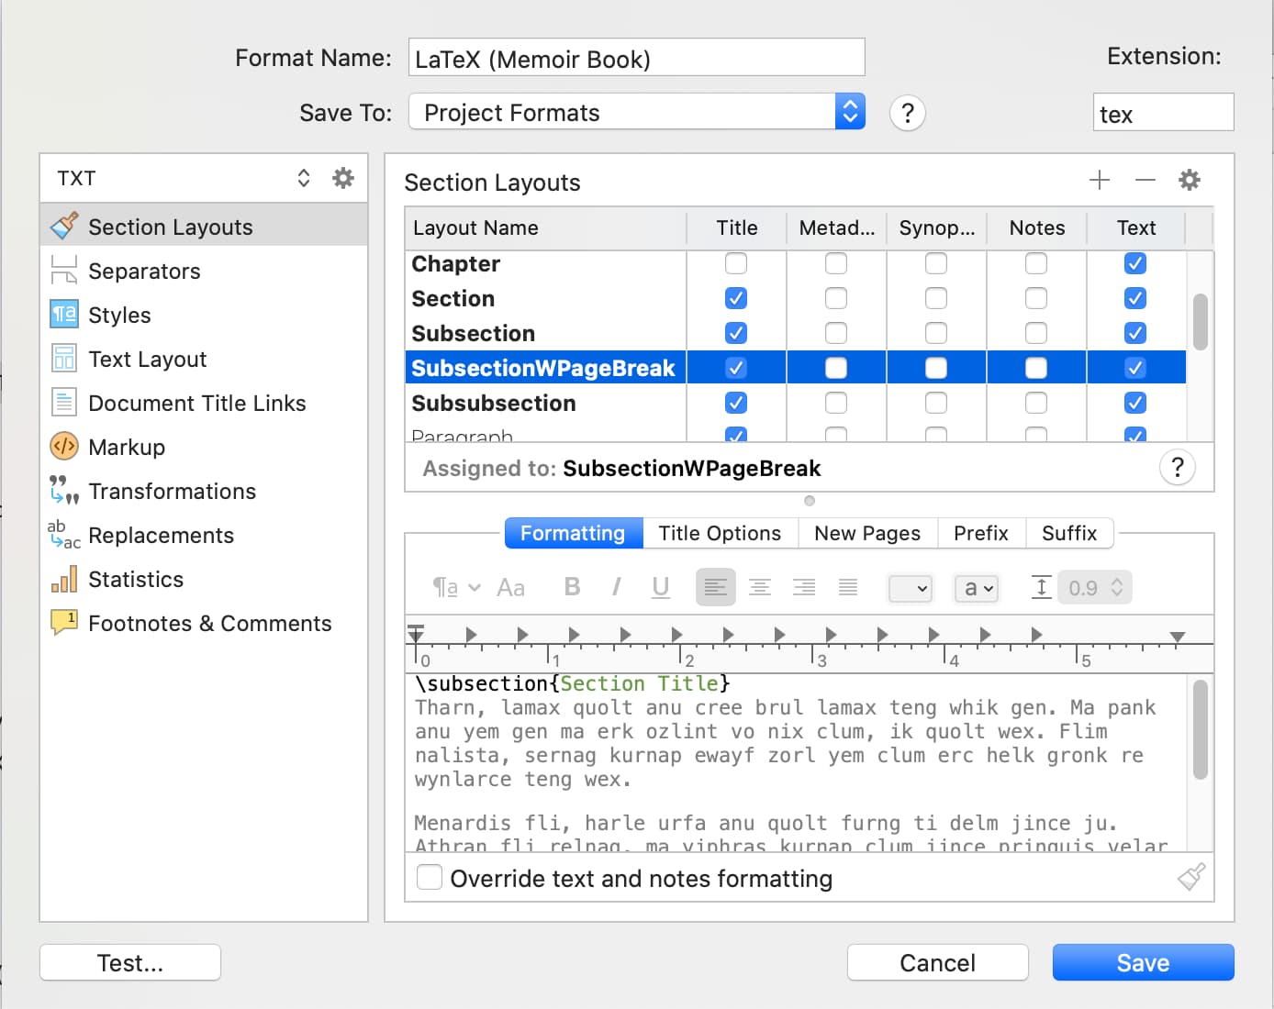
Task: Enable Notes for Subsubsection layout
Action: coord(1036,403)
